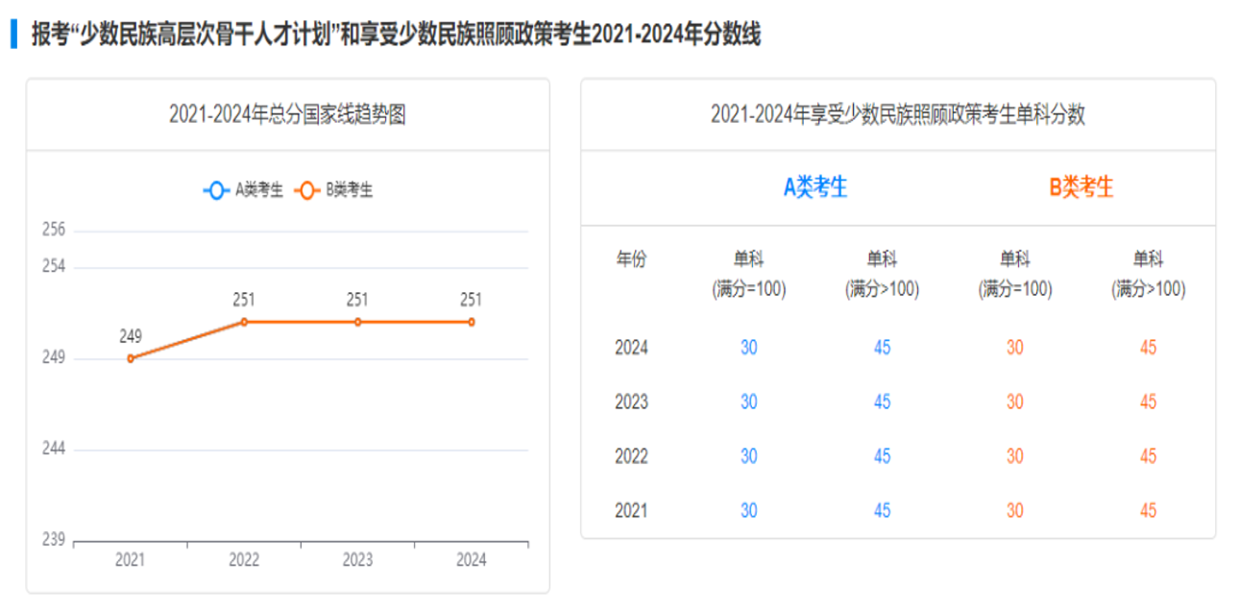Click the chart title 总分国家线趋势图
The image size is (1239, 610).
click(x=287, y=115)
